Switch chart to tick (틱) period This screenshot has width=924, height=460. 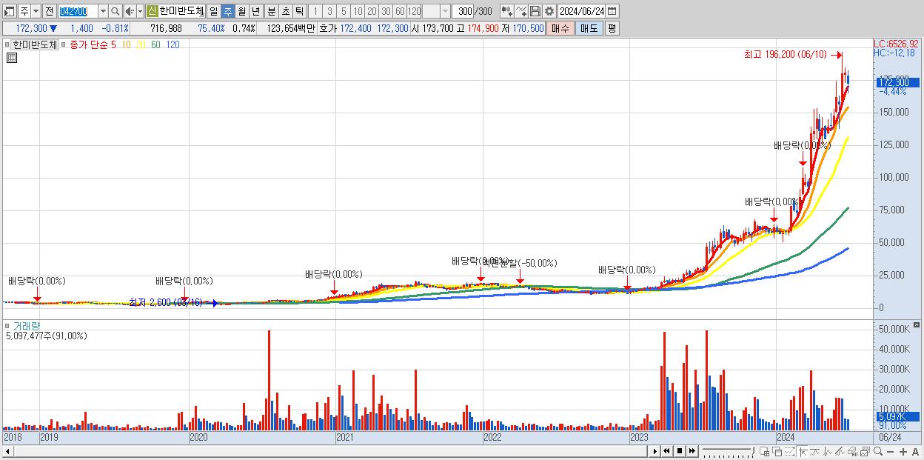click(x=298, y=11)
